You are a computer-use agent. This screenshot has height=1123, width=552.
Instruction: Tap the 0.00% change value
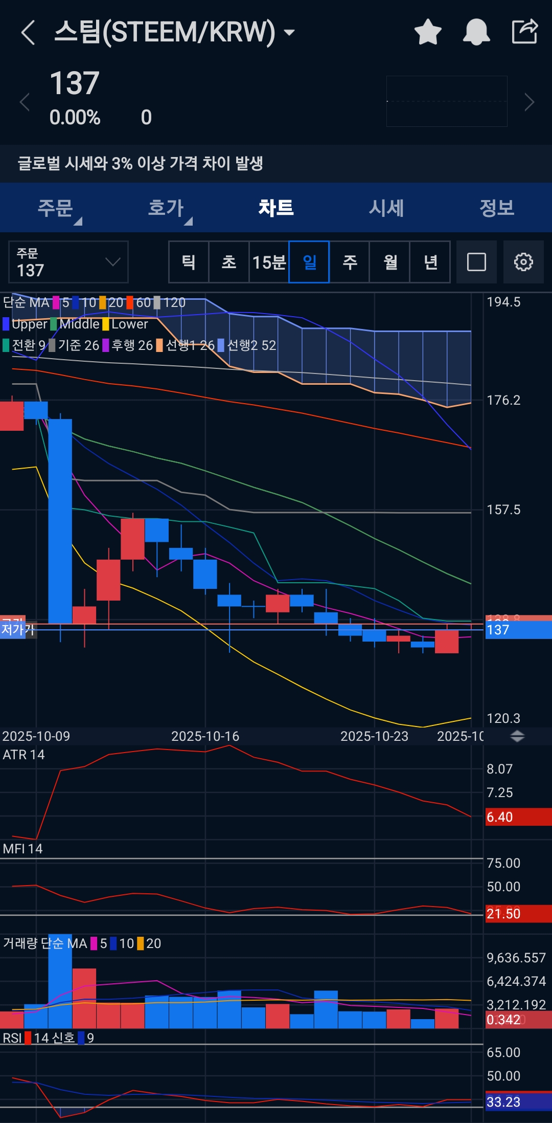click(75, 118)
